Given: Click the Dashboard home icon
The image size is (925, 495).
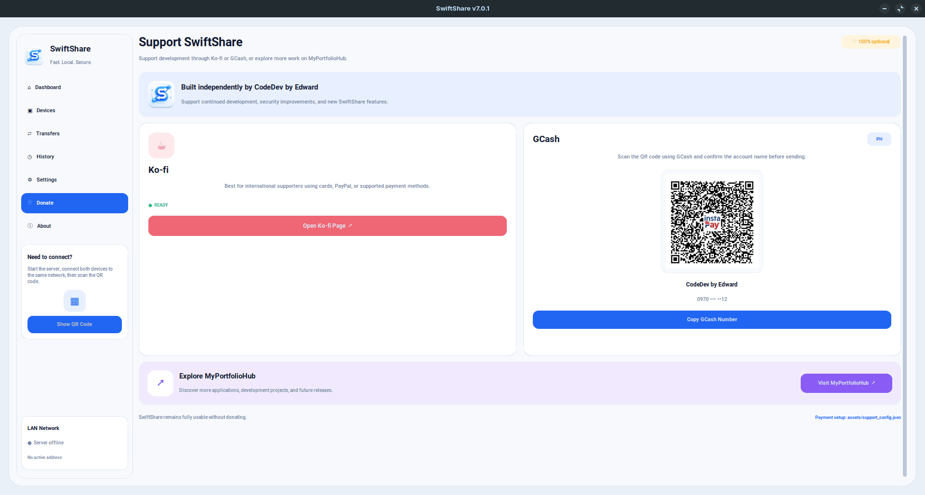Looking at the screenshot, I should 29,88.
